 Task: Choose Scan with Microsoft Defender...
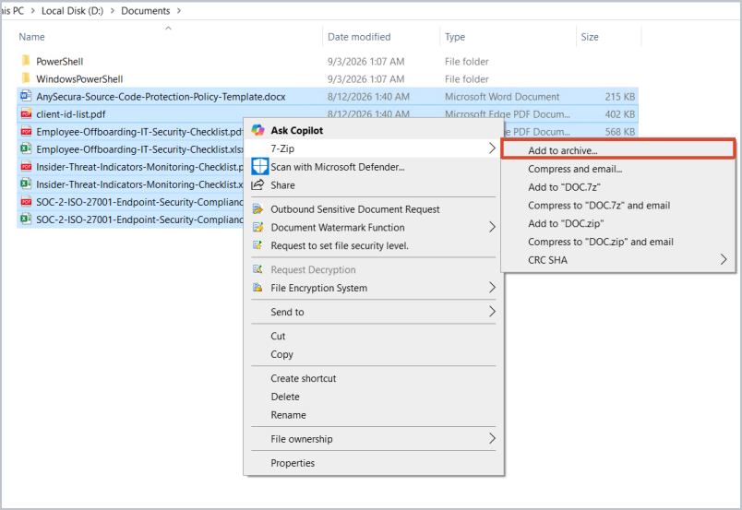374,167
